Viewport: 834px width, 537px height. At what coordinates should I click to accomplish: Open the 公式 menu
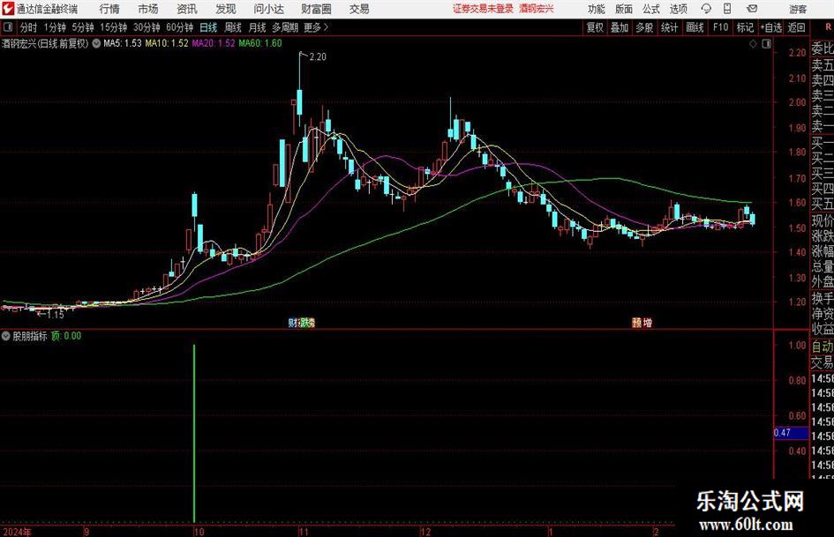[x=651, y=9]
